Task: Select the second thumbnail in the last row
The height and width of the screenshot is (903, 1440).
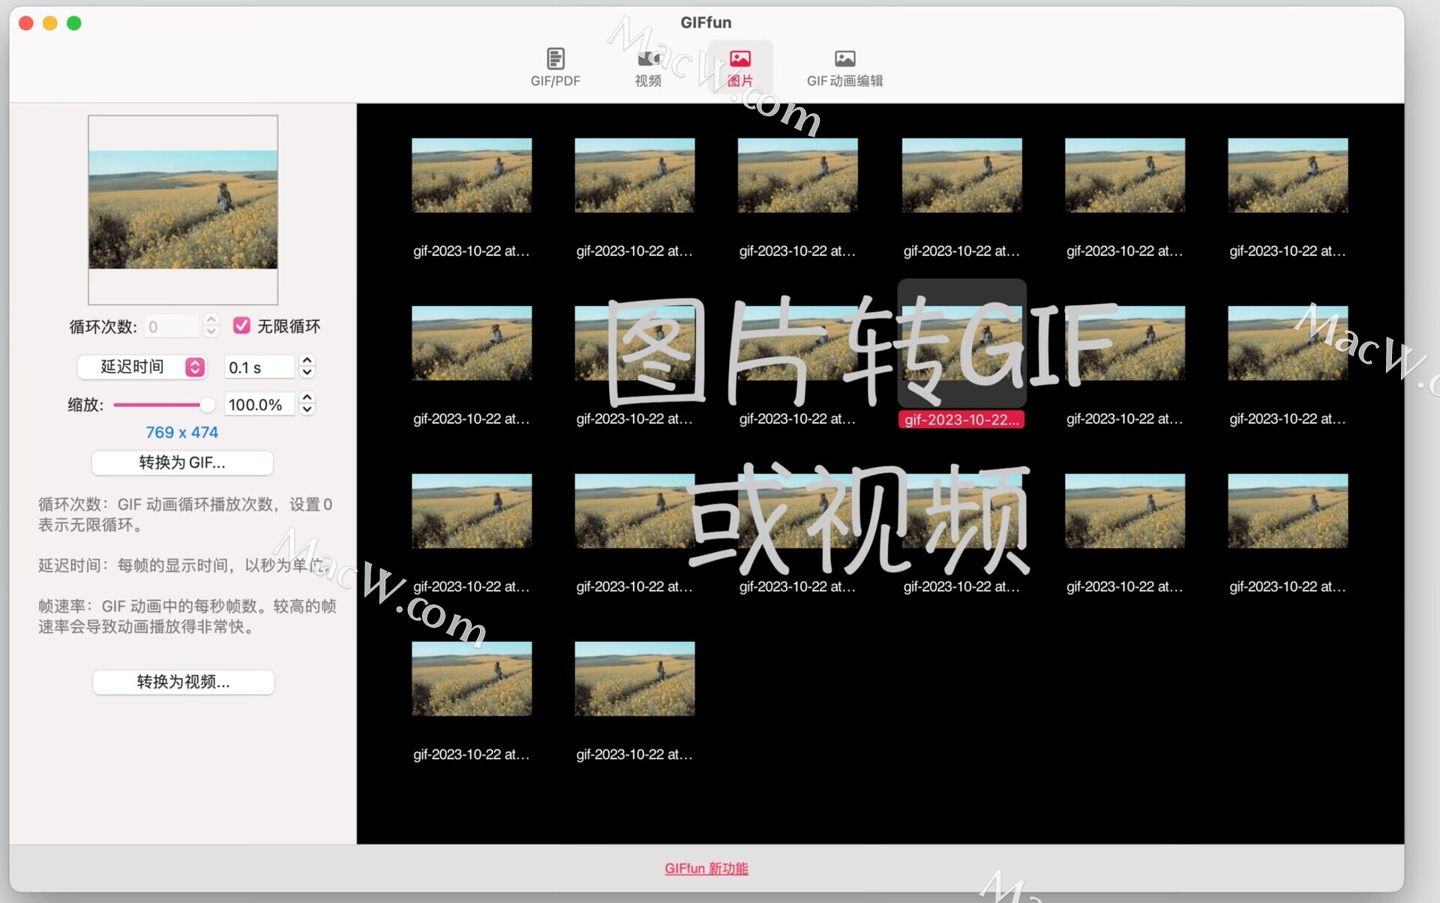Action: click(x=634, y=679)
